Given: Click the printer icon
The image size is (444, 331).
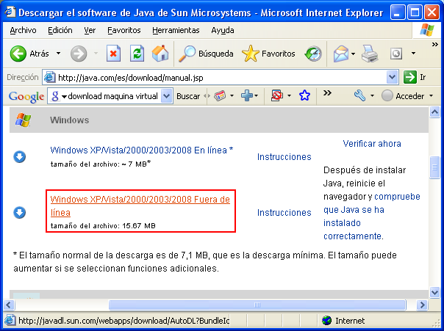Looking at the screenshot, I should (x=369, y=54).
